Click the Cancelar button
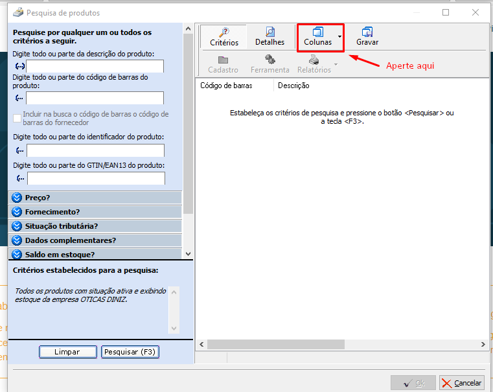The image size is (493, 392). pos(461,383)
